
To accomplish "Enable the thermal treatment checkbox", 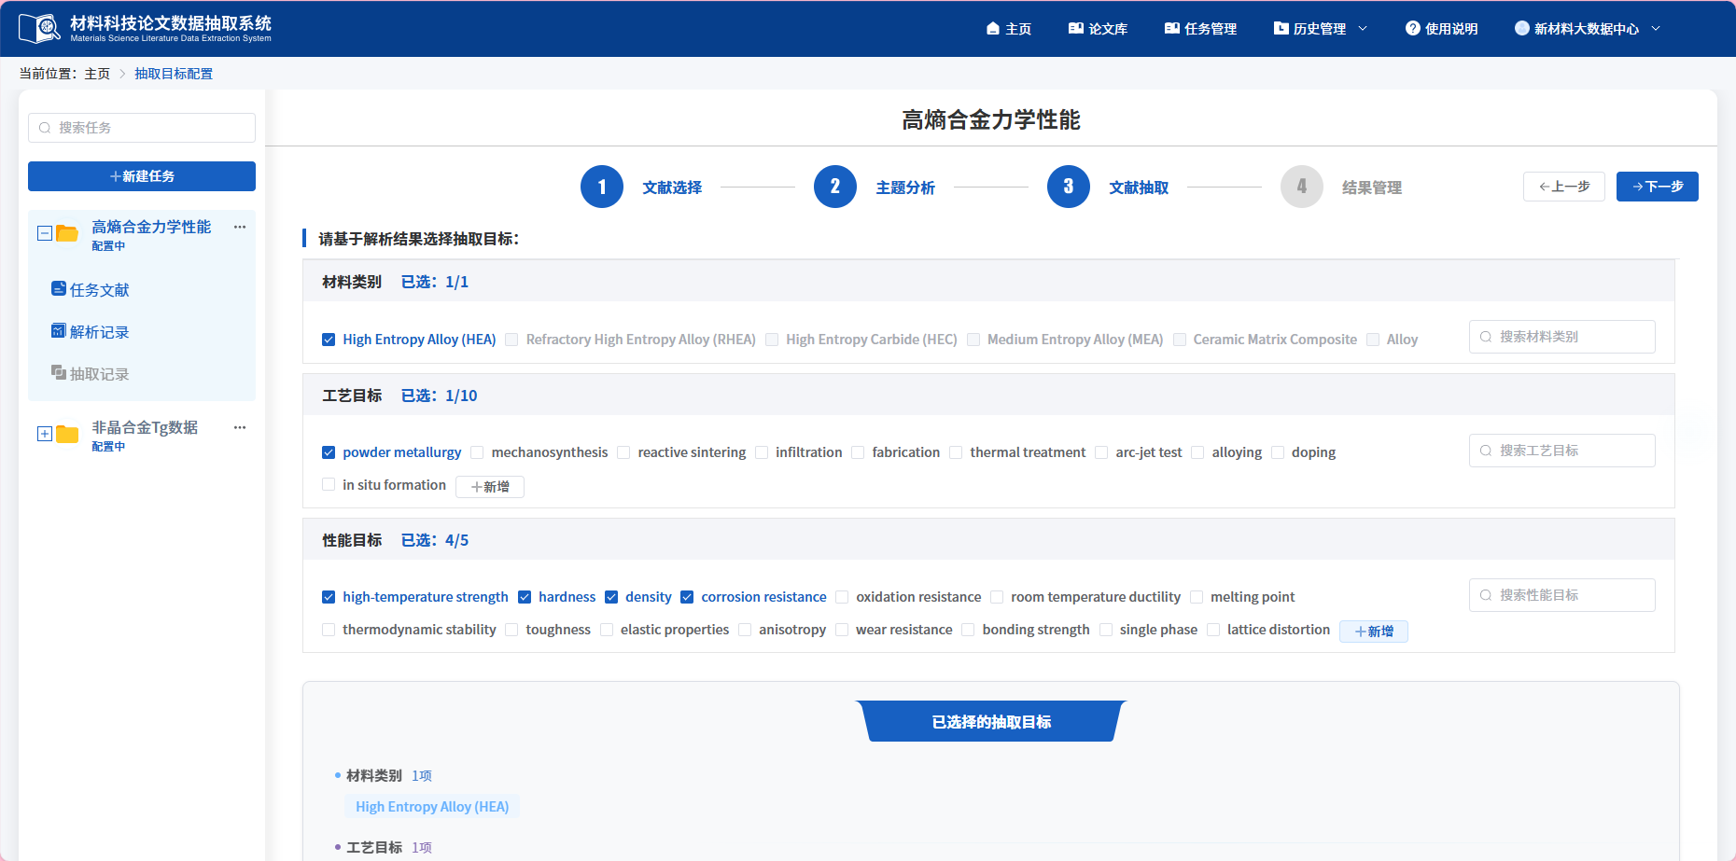I will (x=956, y=452).
